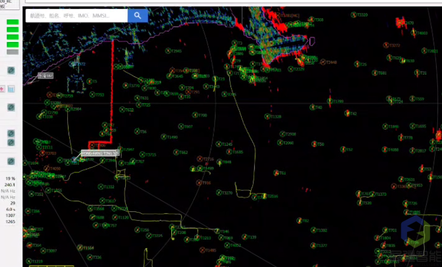Select radar target T2943
Image resolution: width=442 pixels, height=267 pixels.
[x=168, y=51]
